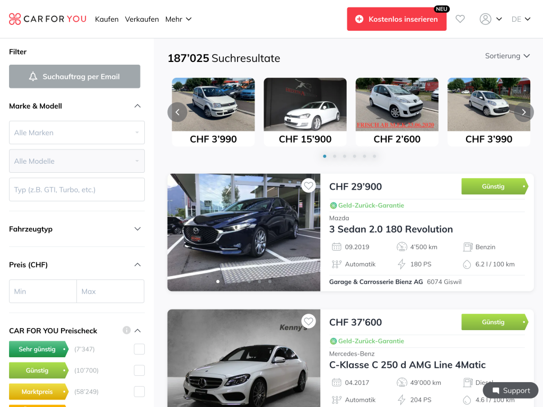Click the droplet icon next to 6.2 l / 100 km
The image size is (543, 407).
click(467, 264)
